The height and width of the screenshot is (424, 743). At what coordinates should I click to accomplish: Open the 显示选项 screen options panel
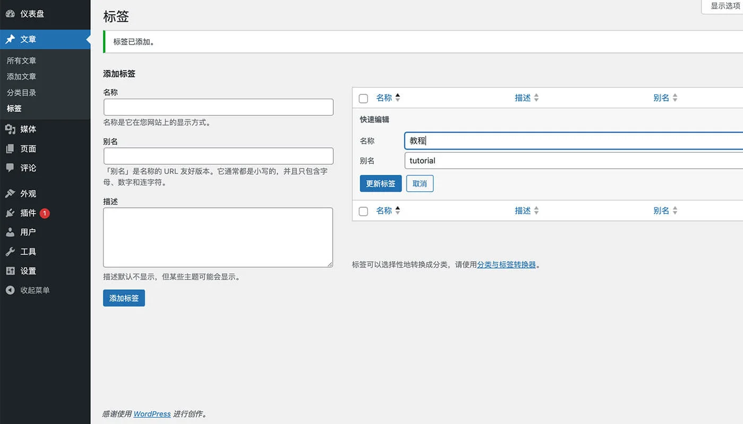[x=724, y=6]
